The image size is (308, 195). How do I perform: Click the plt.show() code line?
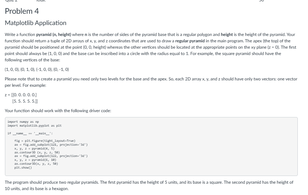(x=23, y=167)
